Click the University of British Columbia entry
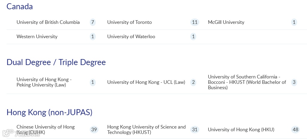 [x=48, y=22]
